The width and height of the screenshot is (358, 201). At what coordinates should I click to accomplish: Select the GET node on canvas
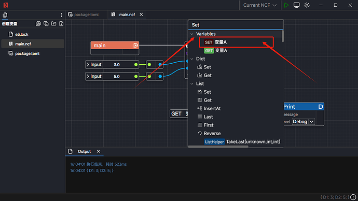(x=179, y=114)
